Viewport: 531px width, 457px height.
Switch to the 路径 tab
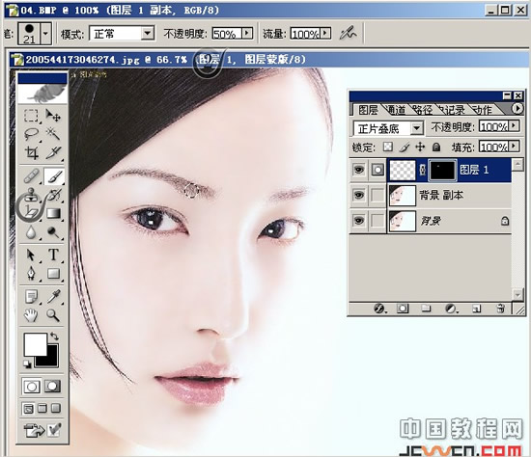click(x=422, y=109)
